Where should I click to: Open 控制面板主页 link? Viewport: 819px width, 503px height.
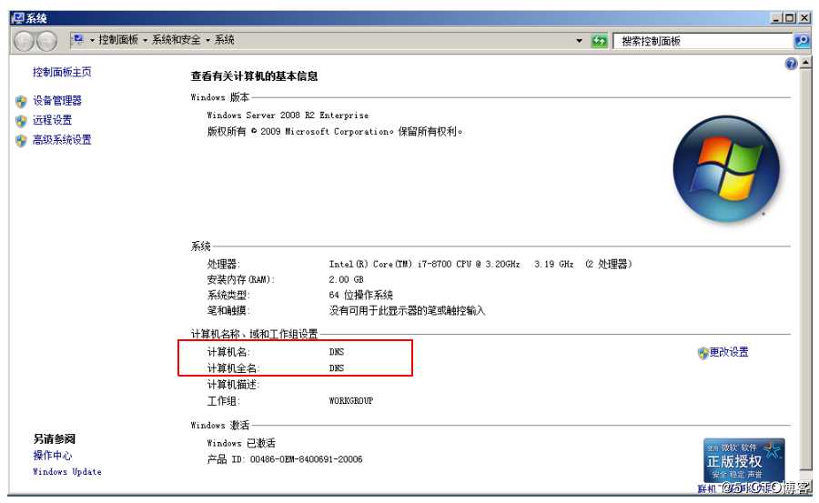tap(62, 72)
